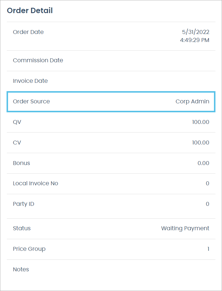Select the Order Date label

click(28, 32)
